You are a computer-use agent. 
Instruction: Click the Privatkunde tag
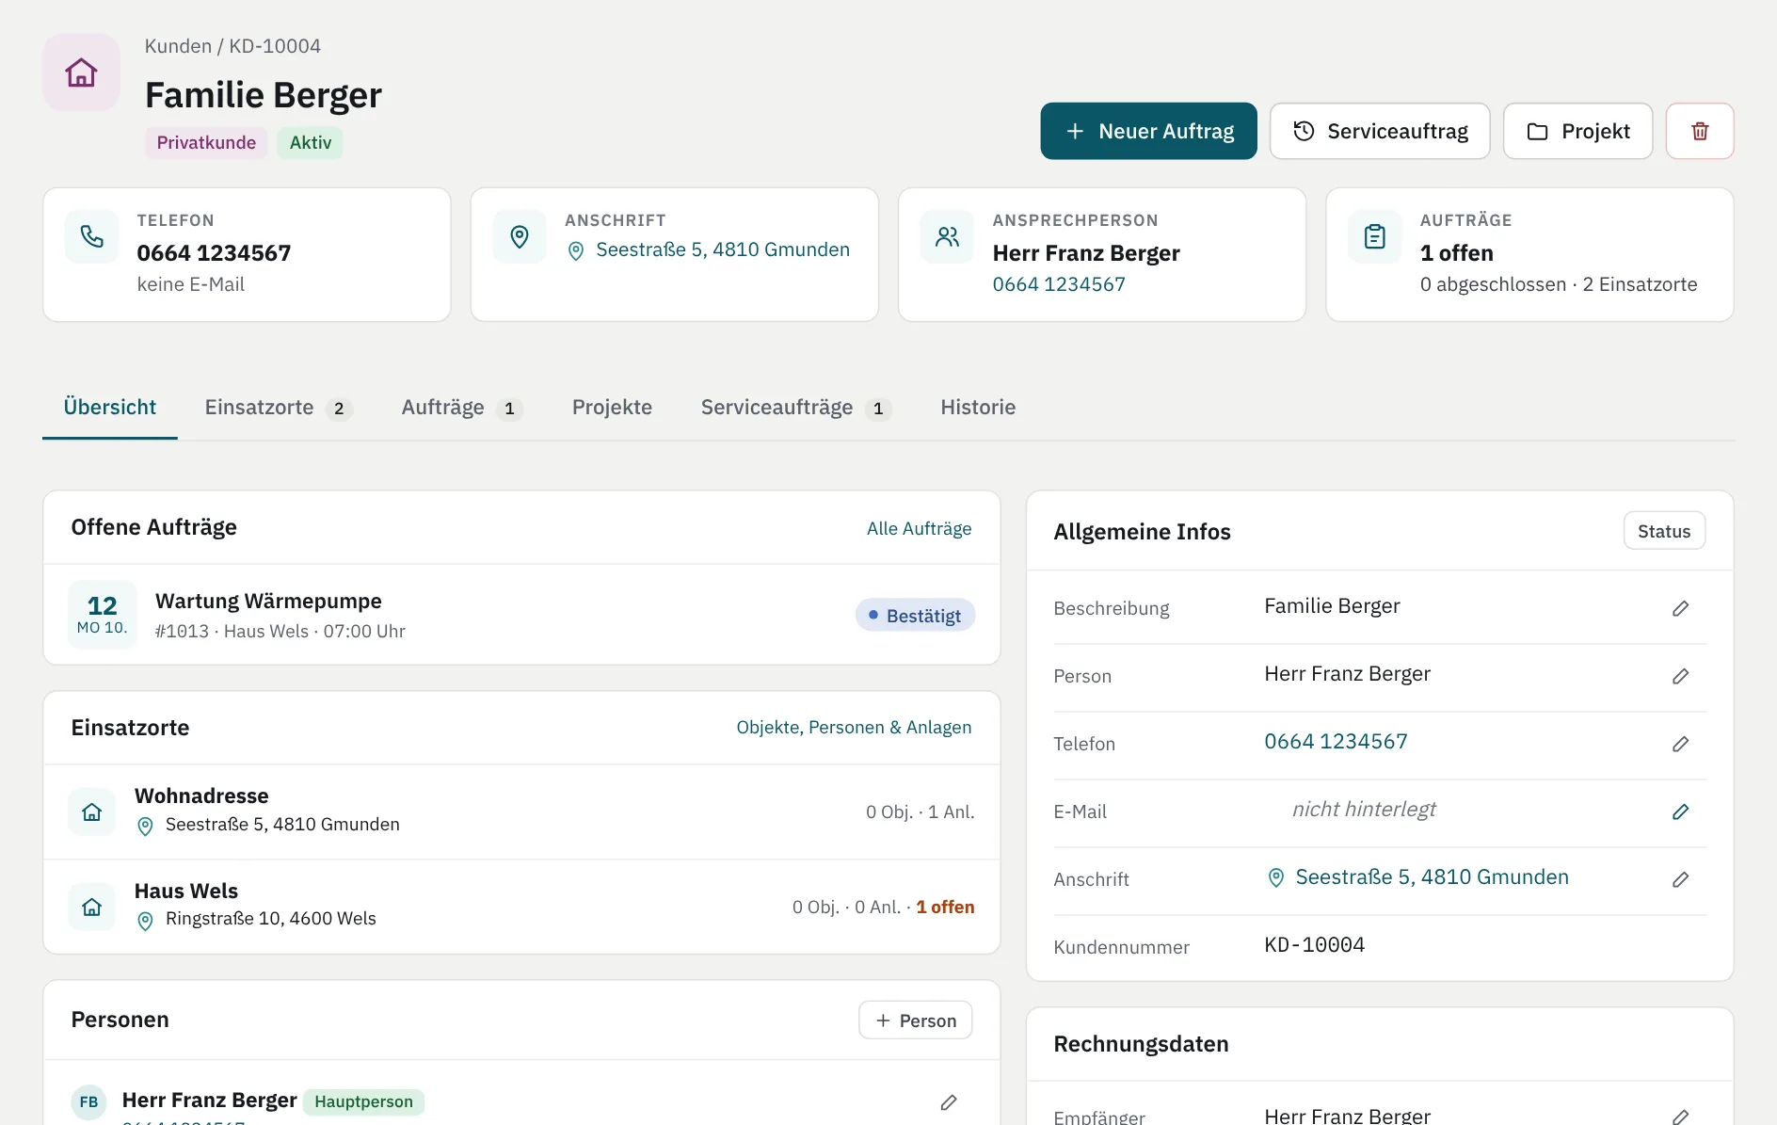pyautogui.click(x=206, y=143)
